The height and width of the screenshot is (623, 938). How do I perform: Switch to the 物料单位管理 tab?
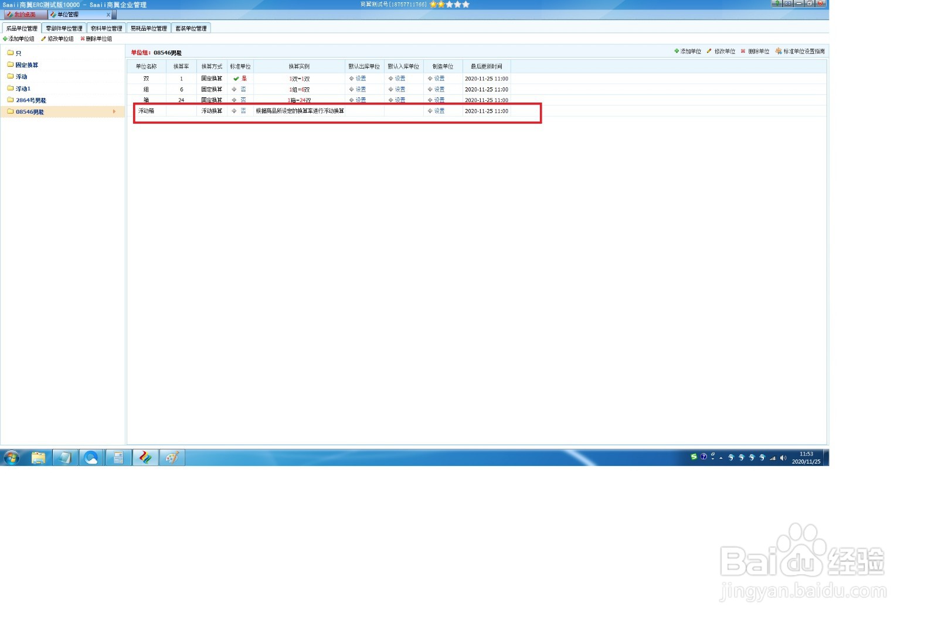[106, 28]
